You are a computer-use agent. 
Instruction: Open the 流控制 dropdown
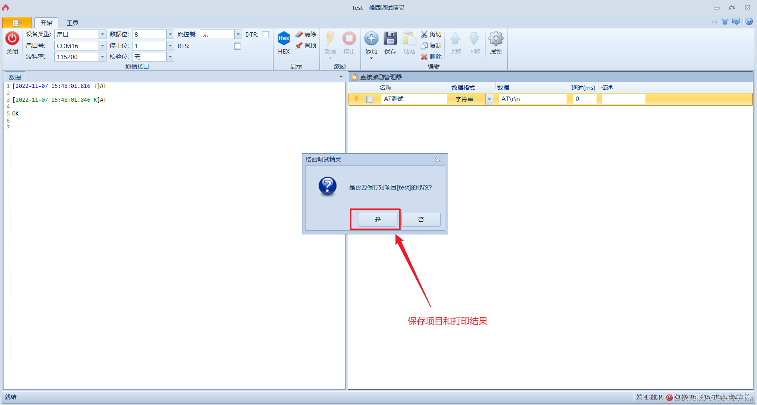point(238,35)
